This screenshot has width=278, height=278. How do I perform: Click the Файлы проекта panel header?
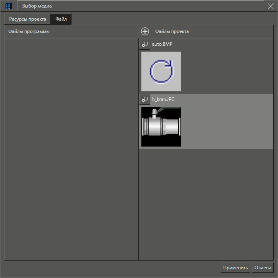[172, 31]
